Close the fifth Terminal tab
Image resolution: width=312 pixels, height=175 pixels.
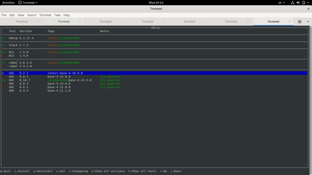click(206, 21)
